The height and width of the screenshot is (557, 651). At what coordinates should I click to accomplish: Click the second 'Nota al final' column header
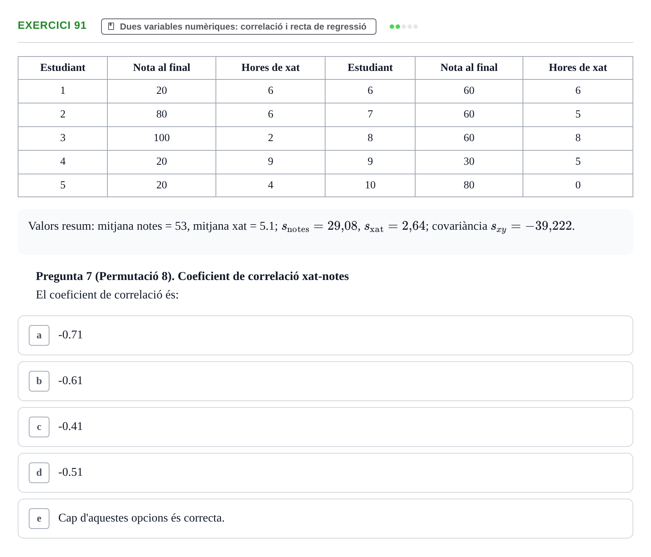click(469, 68)
